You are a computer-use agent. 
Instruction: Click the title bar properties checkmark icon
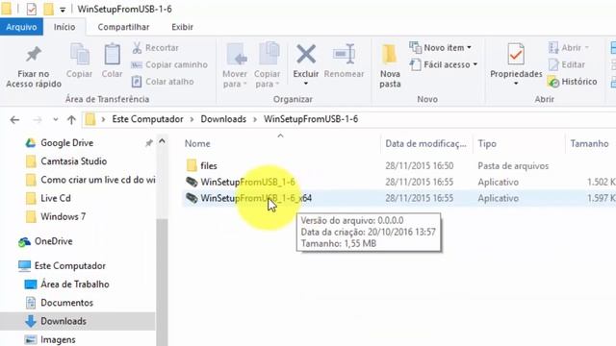click(32, 9)
